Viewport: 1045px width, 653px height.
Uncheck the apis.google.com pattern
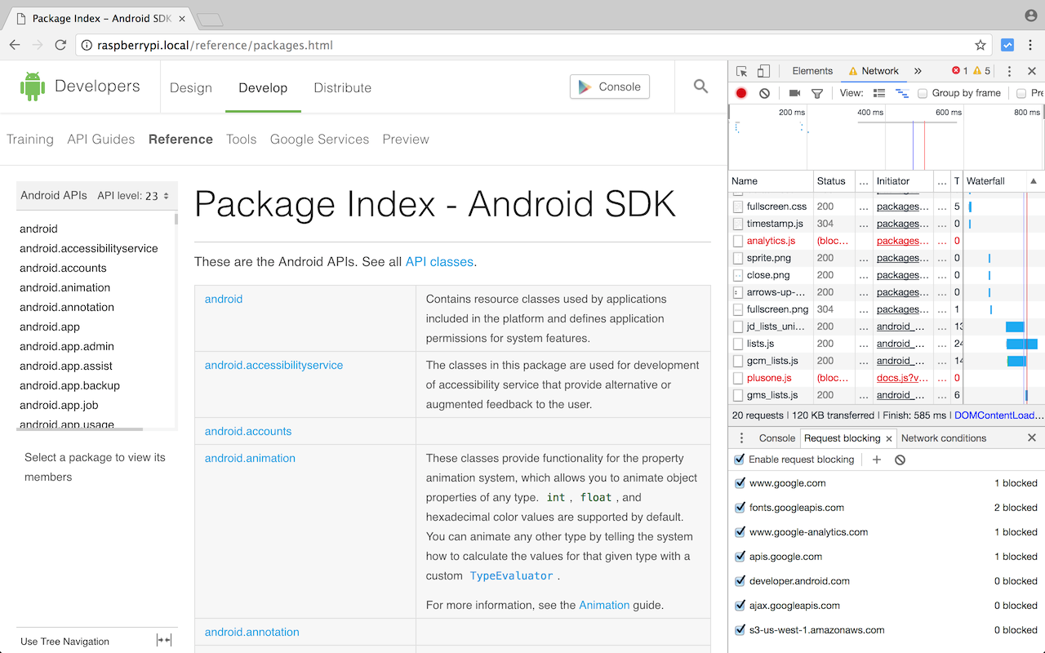coord(740,557)
